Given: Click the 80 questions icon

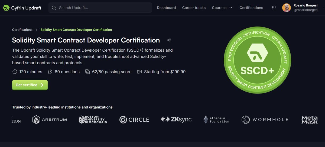Looking at the screenshot, I should (x=50, y=72).
